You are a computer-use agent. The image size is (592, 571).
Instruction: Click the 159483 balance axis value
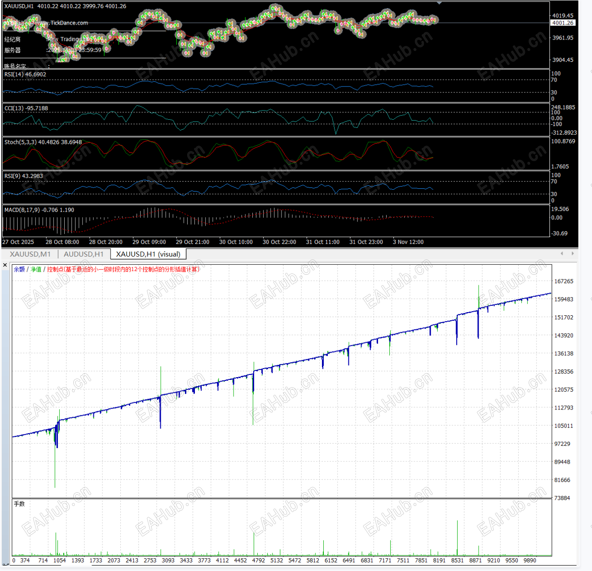(x=564, y=299)
